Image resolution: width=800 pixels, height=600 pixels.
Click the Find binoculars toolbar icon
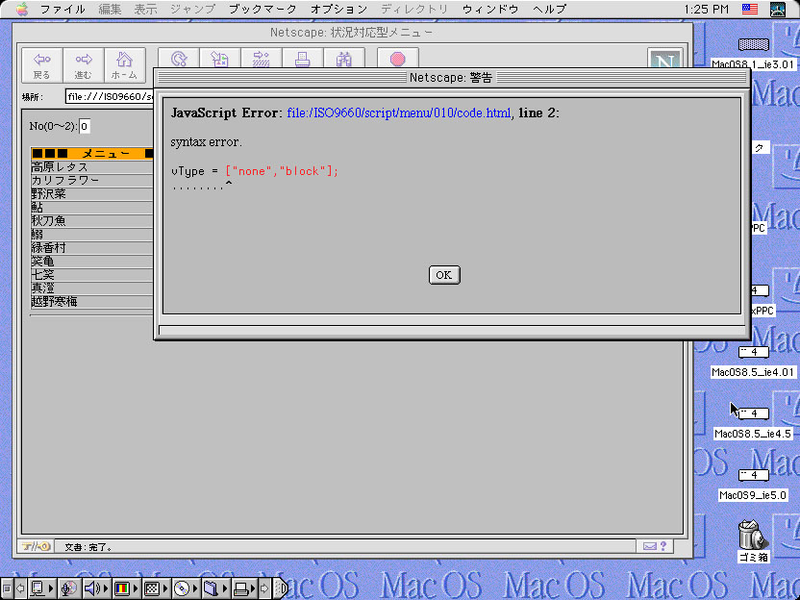point(344,60)
